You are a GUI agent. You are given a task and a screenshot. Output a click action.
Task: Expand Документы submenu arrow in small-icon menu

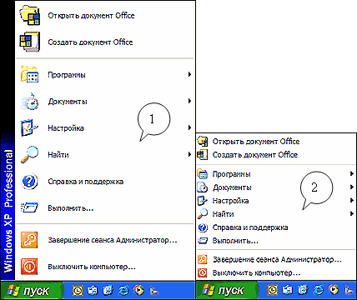pos(352,187)
